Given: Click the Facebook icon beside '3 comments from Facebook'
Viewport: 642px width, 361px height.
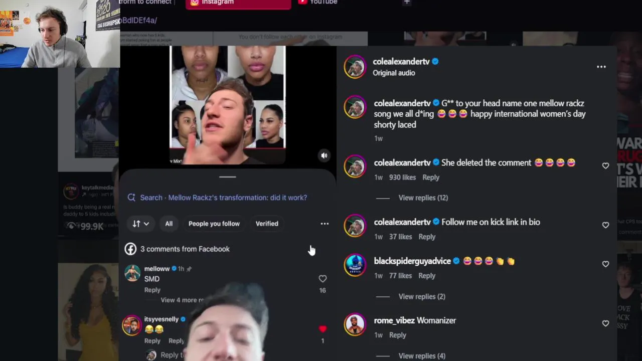Looking at the screenshot, I should [130, 249].
